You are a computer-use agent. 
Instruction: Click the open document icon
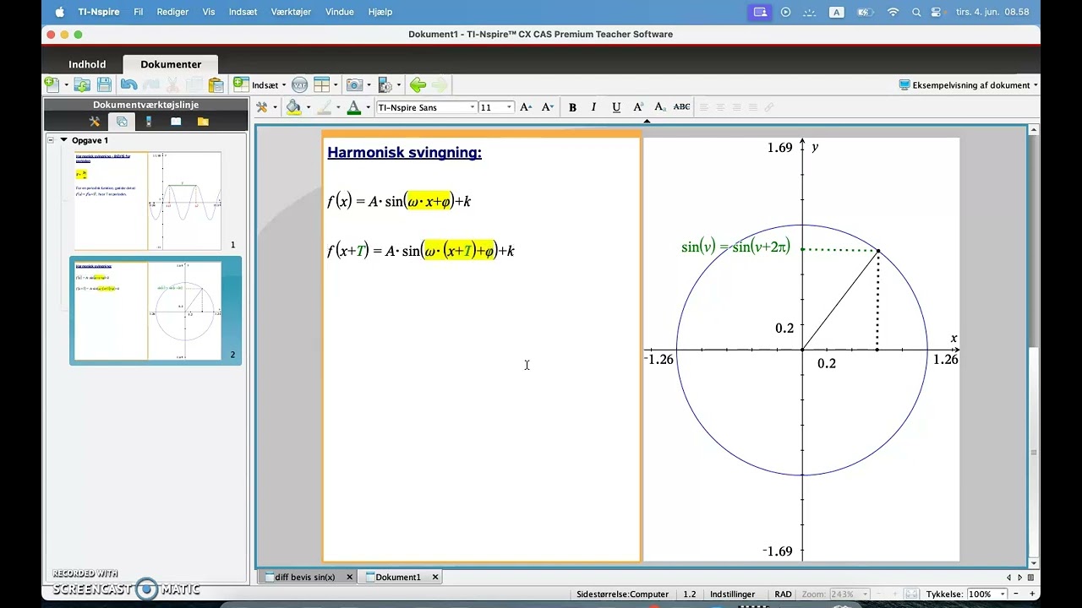[x=82, y=84]
